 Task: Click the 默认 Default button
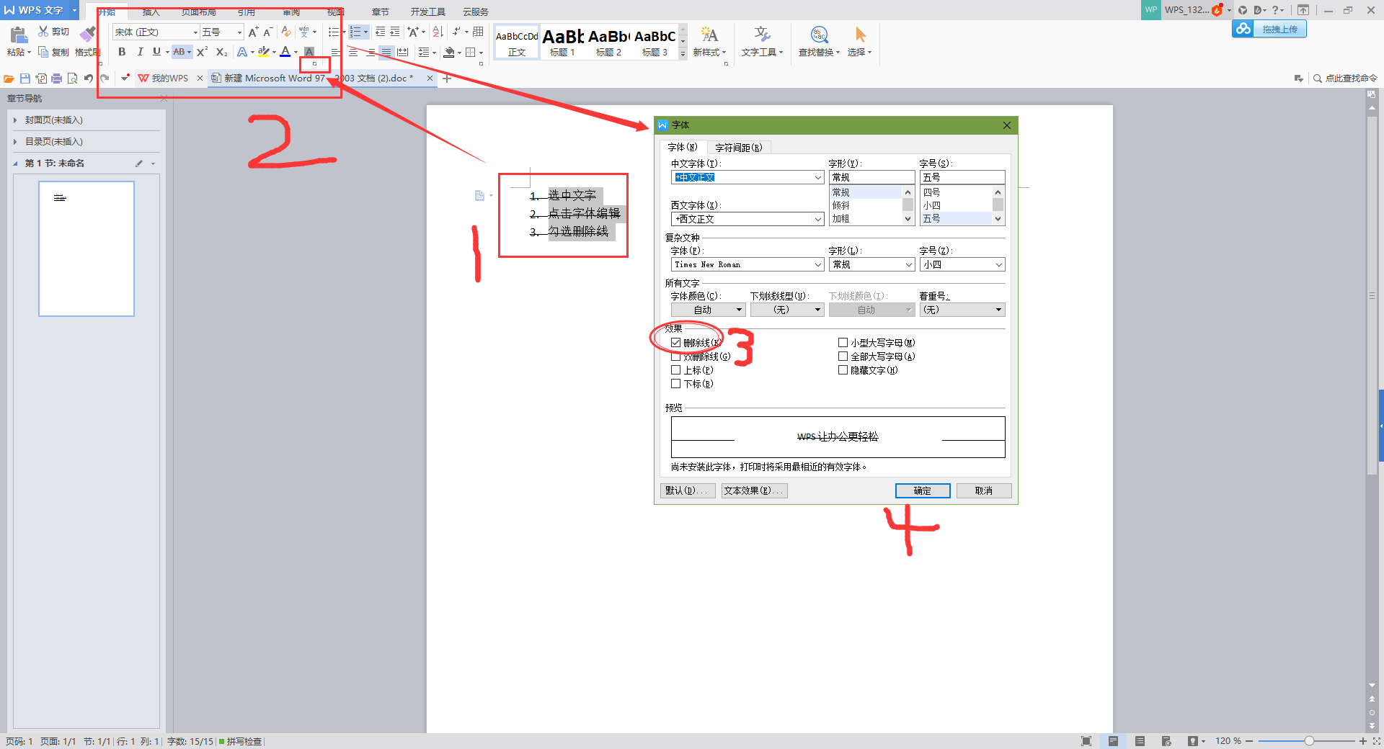[x=688, y=490]
